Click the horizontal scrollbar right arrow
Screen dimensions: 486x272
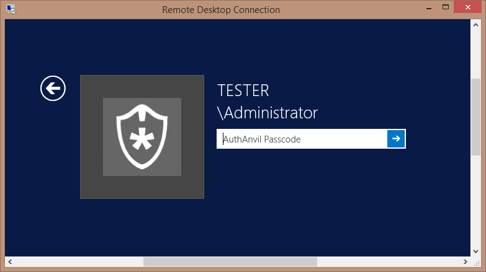pos(466,262)
